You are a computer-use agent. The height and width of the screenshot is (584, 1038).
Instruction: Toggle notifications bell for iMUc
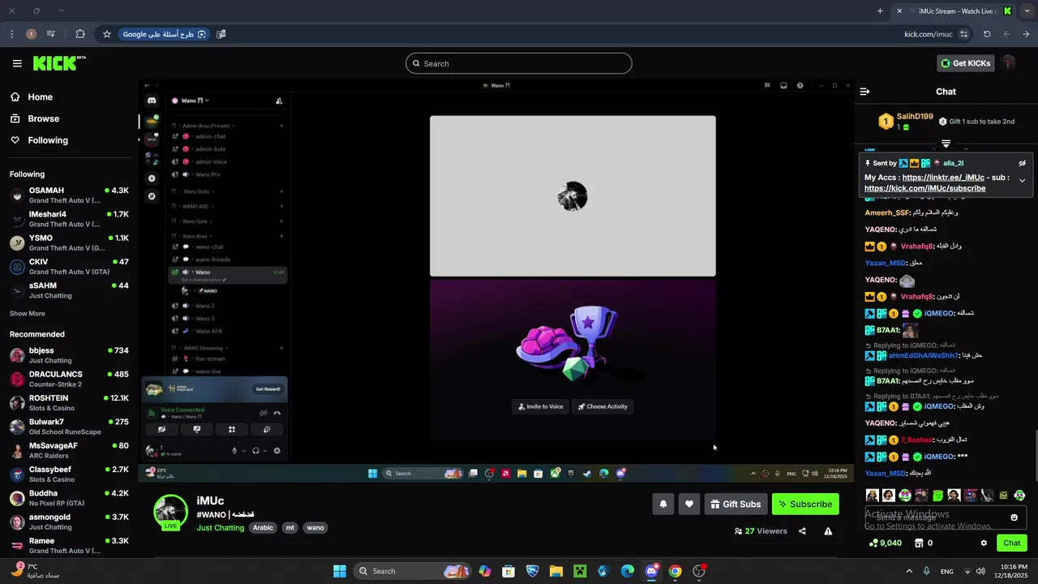(663, 504)
